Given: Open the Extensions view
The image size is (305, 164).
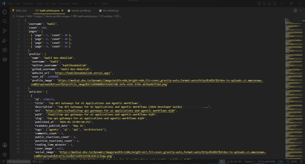Looking at the screenshot, I should (5, 50).
